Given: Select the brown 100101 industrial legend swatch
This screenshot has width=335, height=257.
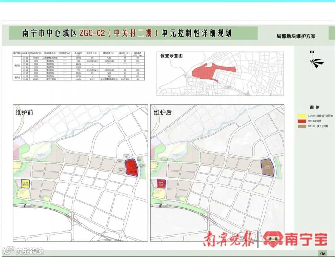Looking at the screenshot, I should pyautogui.click(x=302, y=126).
